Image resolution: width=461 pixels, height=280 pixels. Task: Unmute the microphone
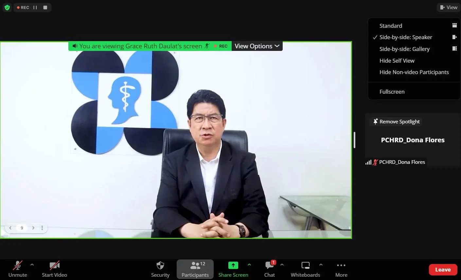[x=18, y=269]
